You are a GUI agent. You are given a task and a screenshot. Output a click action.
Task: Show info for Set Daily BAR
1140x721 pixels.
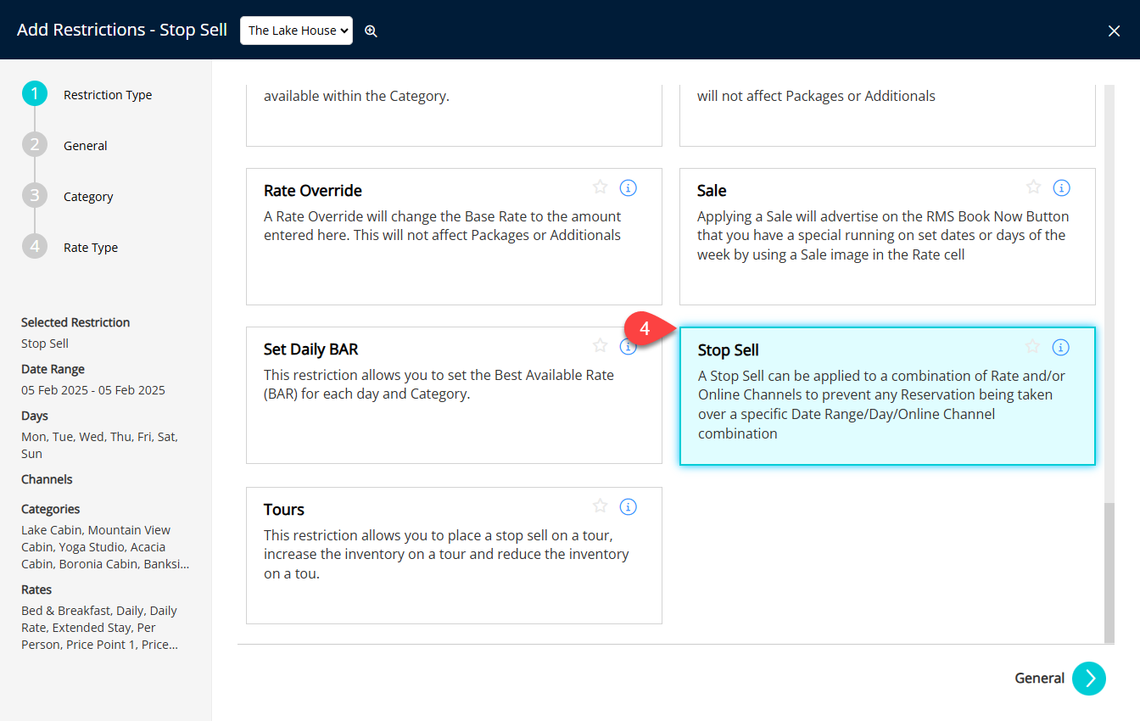(x=629, y=346)
